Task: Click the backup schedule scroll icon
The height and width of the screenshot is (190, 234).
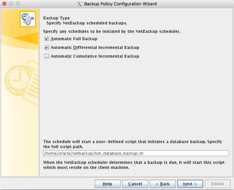Action: 28,19
